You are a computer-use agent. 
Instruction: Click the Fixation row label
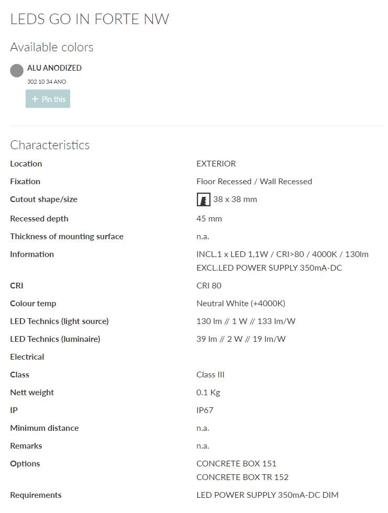[x=25, y=181]
